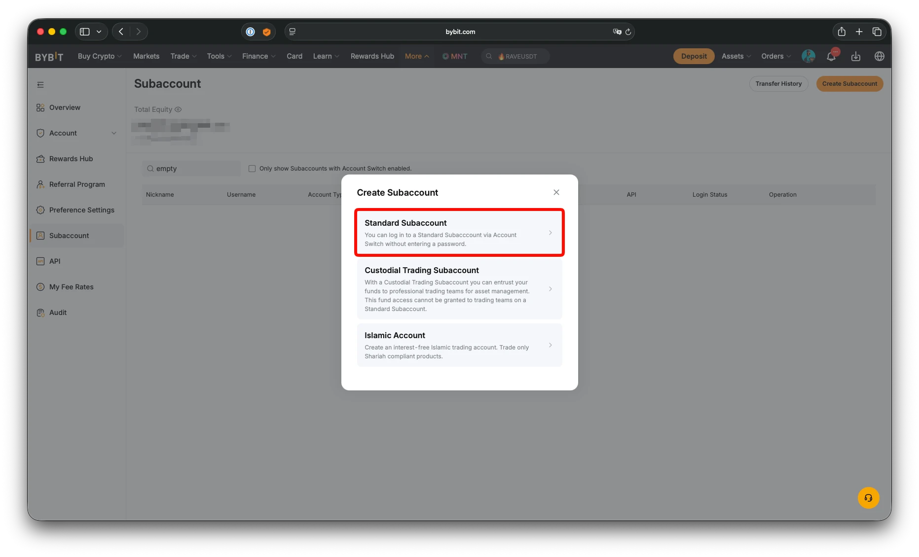Choose Islamic Account option

(x=459, y=345)
